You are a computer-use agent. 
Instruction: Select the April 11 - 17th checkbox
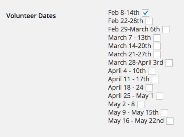coord(155,80)
